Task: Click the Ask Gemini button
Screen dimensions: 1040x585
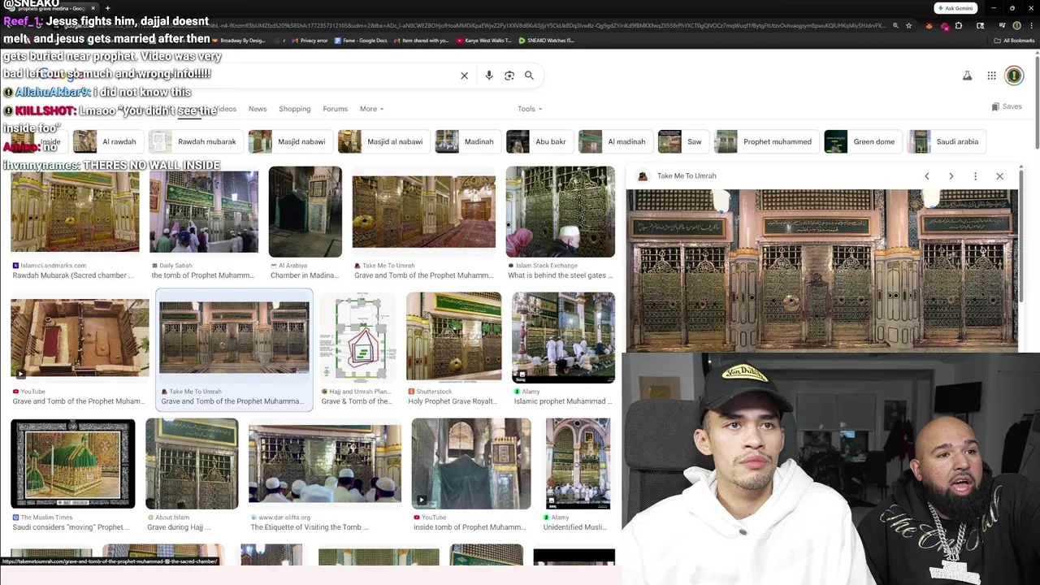Action: coord(955,8)
